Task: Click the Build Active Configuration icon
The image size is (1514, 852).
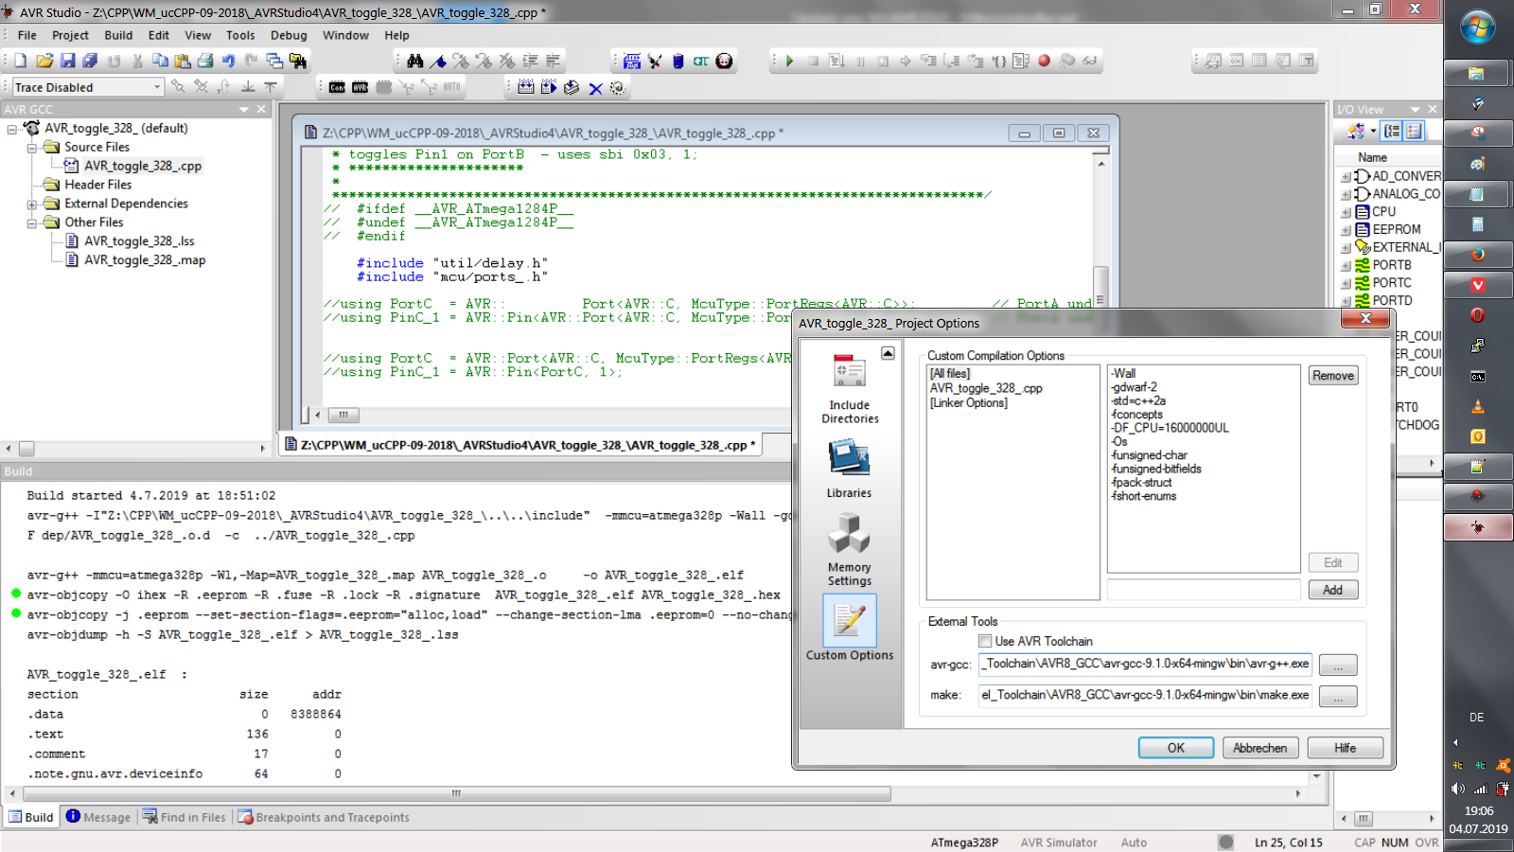Action: (632, 61)
